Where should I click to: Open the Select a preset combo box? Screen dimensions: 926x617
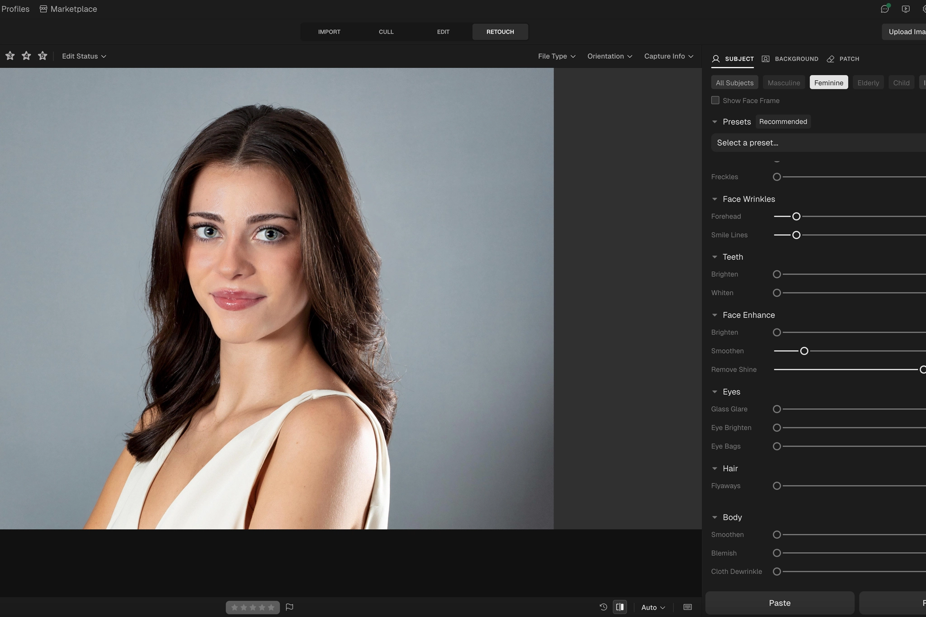[818, 143]
